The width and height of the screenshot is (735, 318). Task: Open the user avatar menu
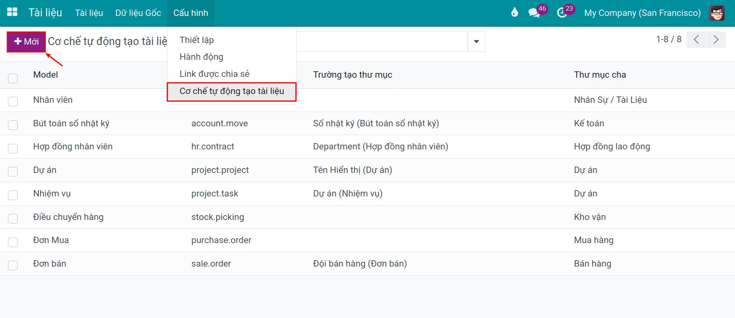click(717, 13)
